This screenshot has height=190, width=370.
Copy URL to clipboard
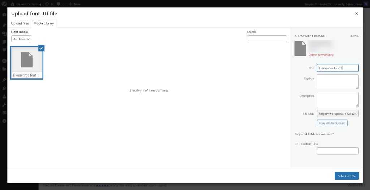[x=332, y=123]
